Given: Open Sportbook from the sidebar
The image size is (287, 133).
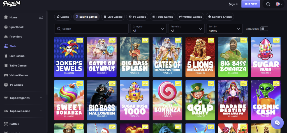Looking at the screenshot, I should [16, 27].
